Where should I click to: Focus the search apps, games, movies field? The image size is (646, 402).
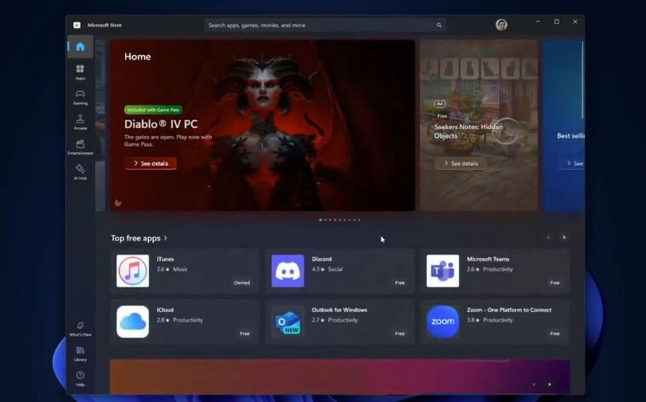click(x=324, y=25)
